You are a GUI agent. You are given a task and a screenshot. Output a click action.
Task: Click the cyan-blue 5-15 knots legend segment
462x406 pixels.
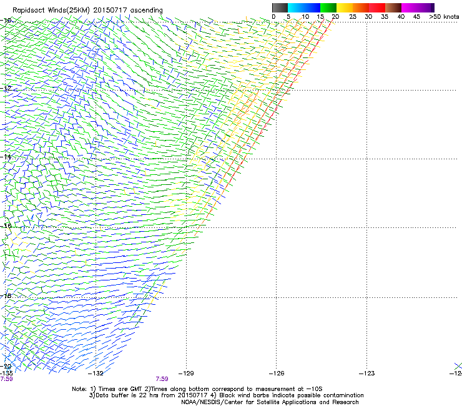click(304, 7)
